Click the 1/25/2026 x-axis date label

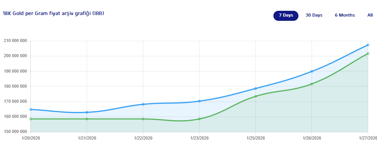(x=256, y=138)
